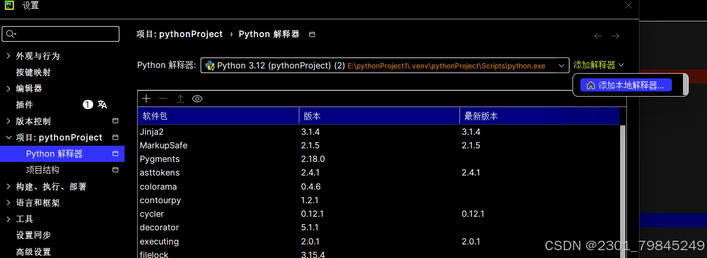This screenshot has width=707, height=258.
Task: Click project-level icon beside 项目结构
Action: (116, 170)
